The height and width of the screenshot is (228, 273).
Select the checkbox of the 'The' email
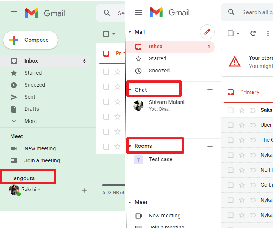[231, 140]
